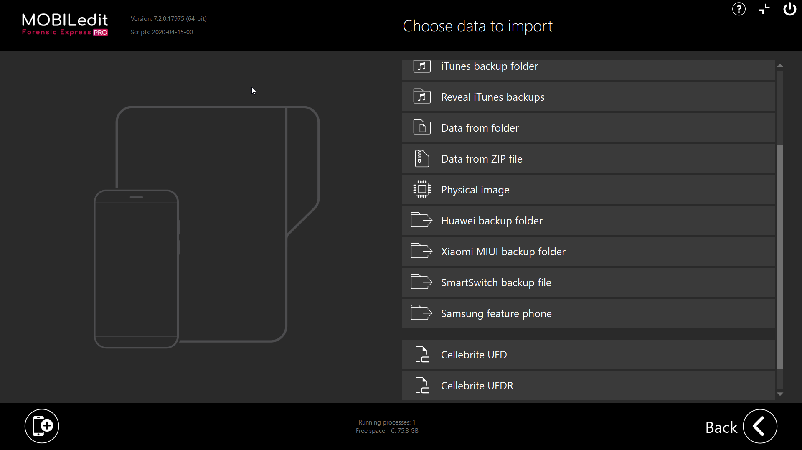Click the ZIP file icon

(422, 159)
